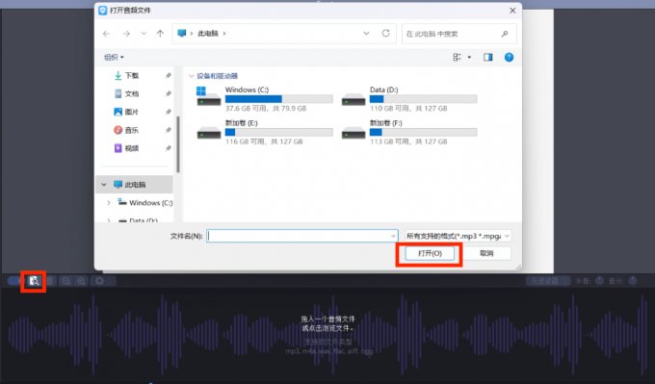
Task: Collapse the 设备和驱动器 group chevron
Action: pyautogui.click(x=192, y=76)
